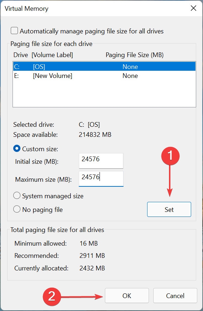Click the Maximum size input field
This screenshot has height=311, width=203.
[101, 179]
